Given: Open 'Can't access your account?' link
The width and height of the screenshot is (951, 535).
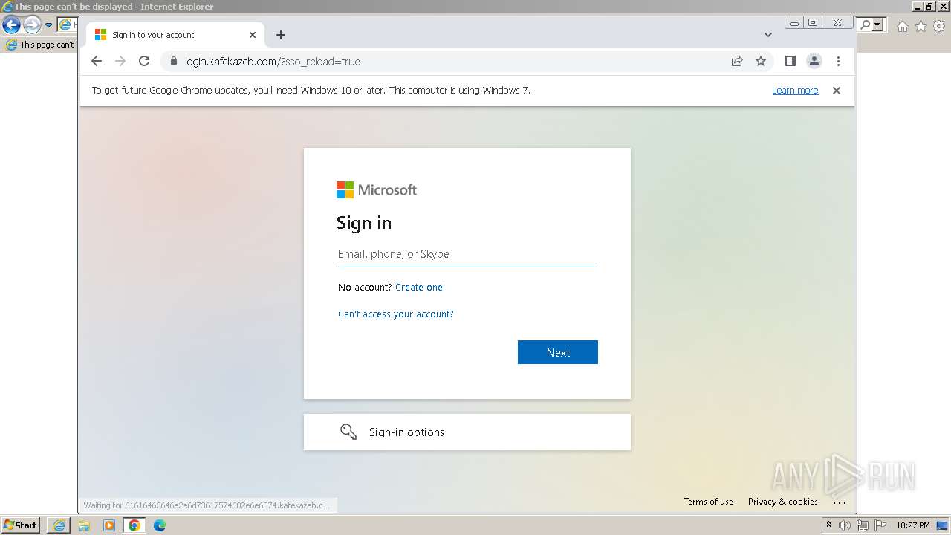Looking at the screenshot, I should 395,314.
